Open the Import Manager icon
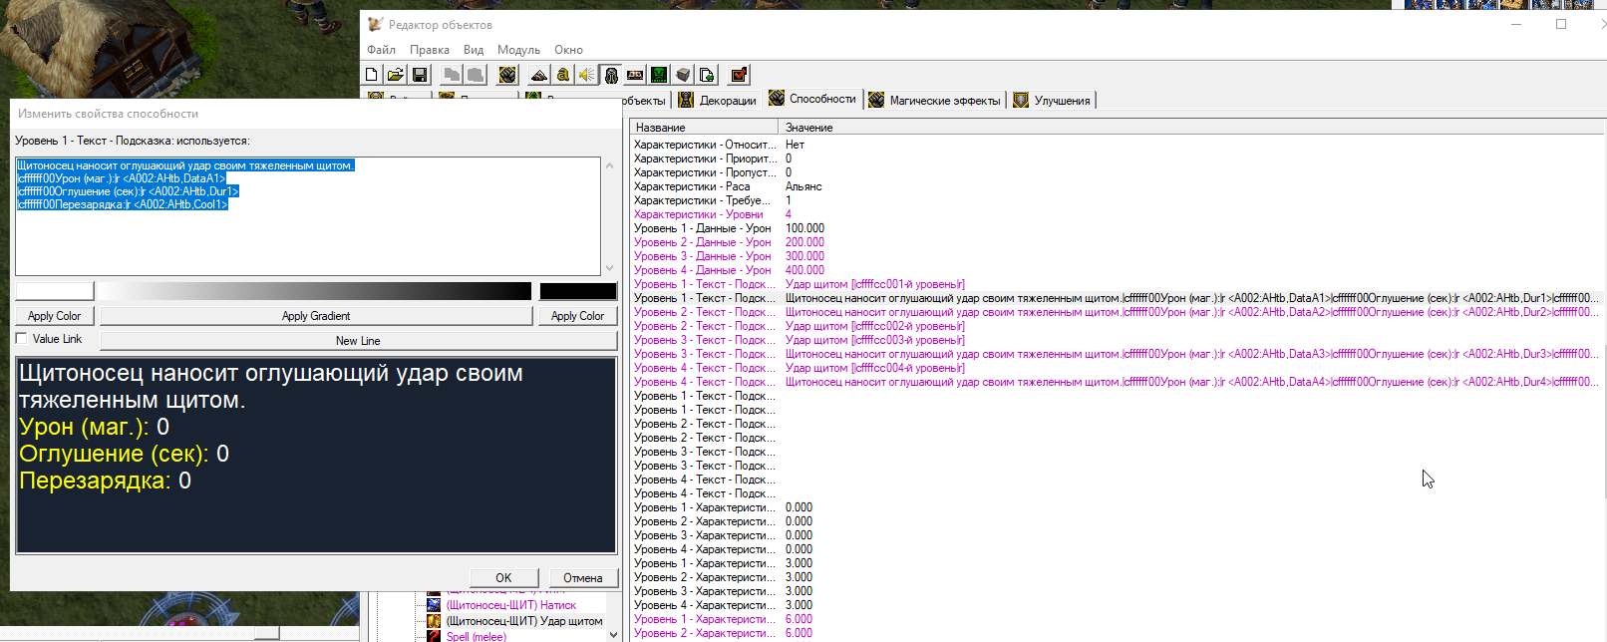 [707, 75]
